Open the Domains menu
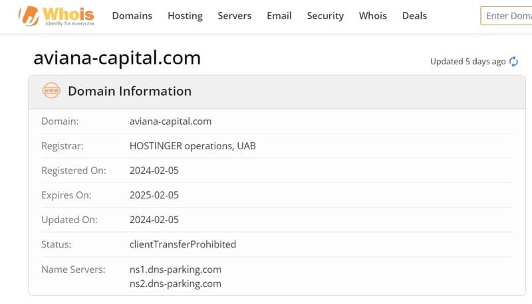The height and width of the screenshot is (304, 532). [132, 16]
